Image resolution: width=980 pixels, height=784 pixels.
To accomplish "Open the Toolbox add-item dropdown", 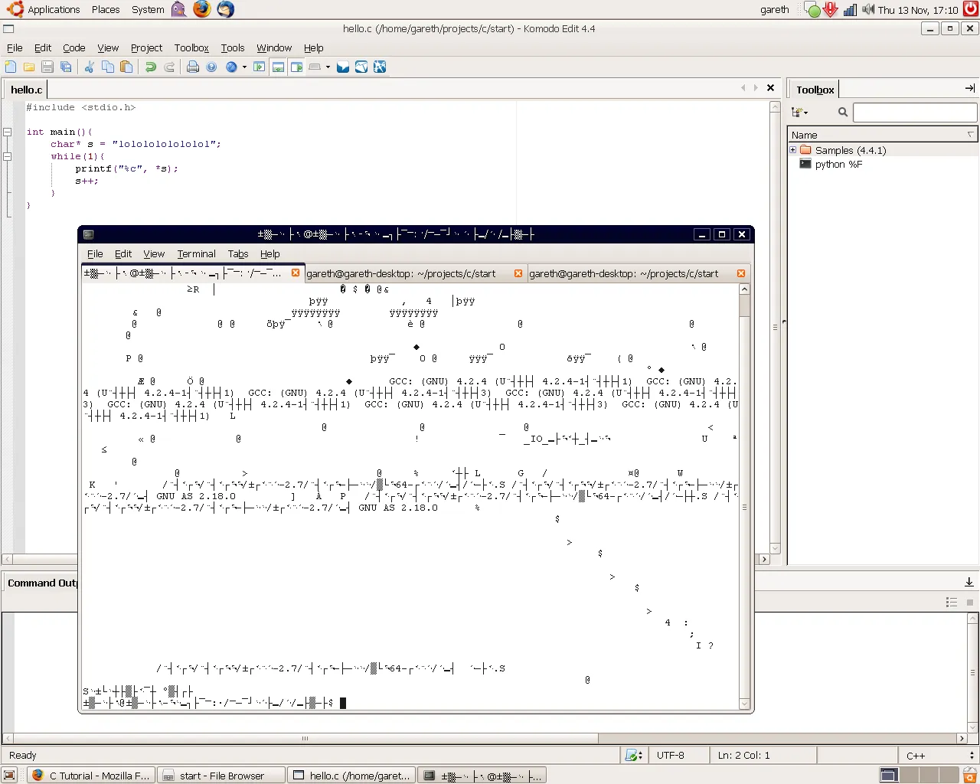I will [799, 113].
